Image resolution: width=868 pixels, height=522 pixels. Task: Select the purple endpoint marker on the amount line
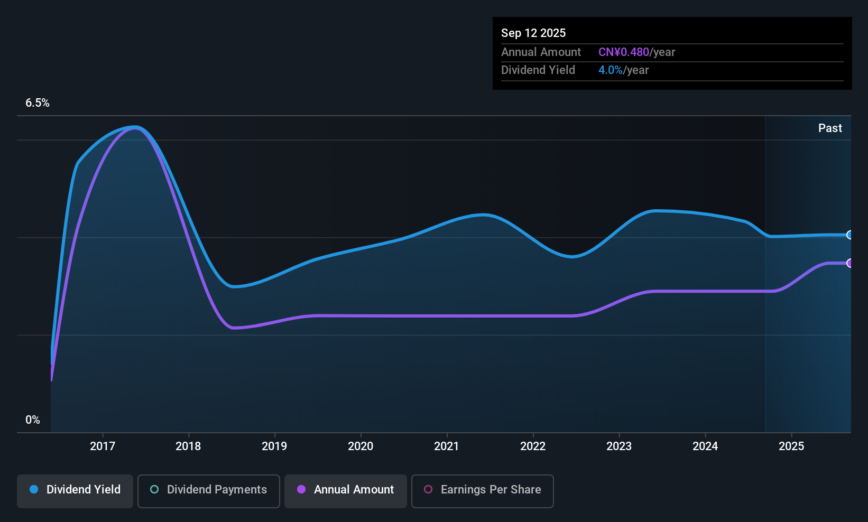click(x=849, y=264)
